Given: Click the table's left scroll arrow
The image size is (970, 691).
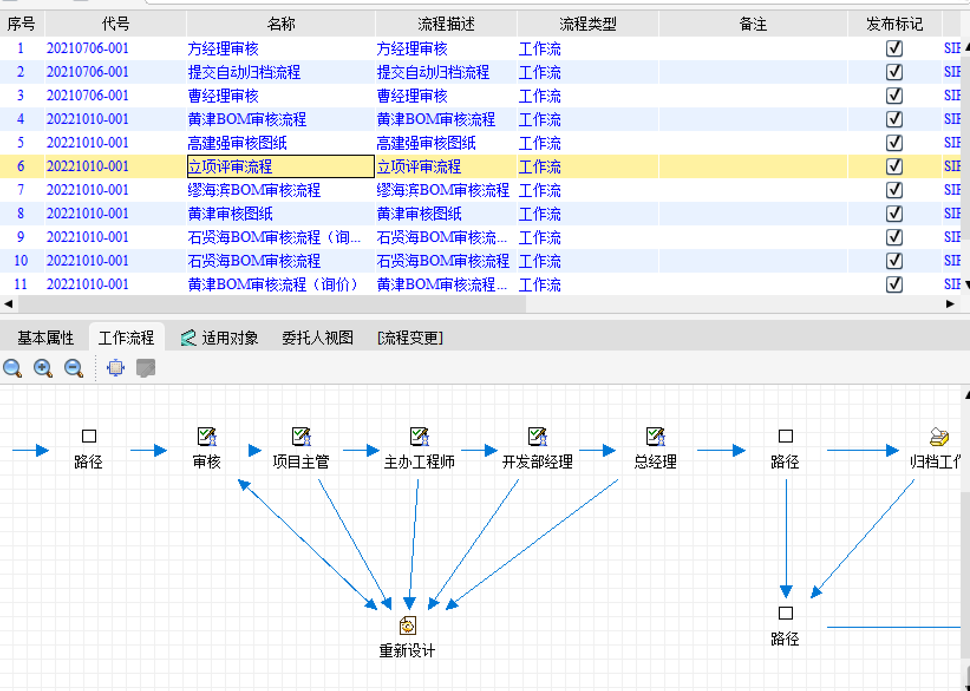Looking at the screenshot, I should (8, 304).
